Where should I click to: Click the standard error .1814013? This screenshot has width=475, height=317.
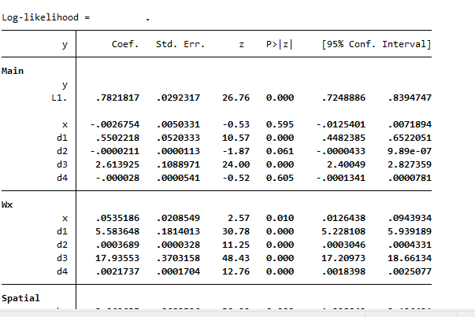[179, 231]
